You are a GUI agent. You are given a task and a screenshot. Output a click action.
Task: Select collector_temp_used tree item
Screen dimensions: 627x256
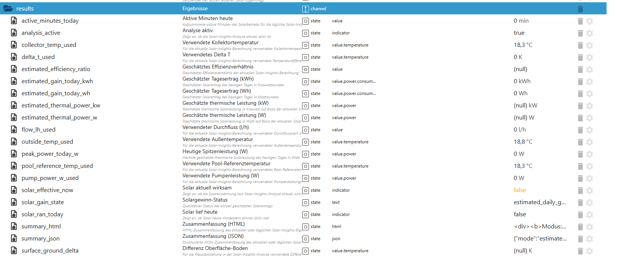point(49,45)
